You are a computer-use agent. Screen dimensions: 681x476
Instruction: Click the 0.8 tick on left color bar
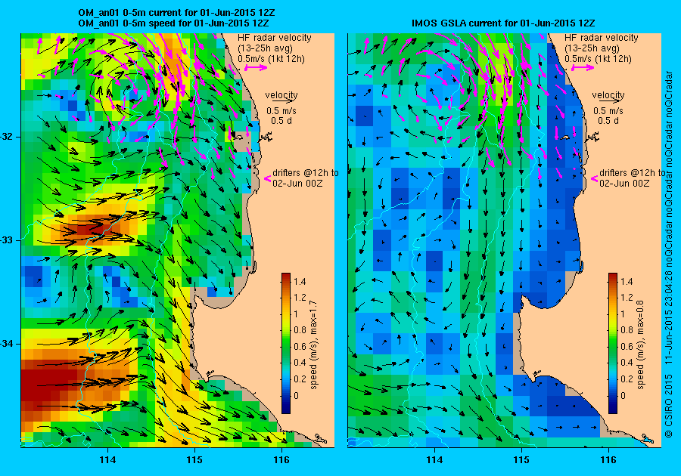coord(300,330)
